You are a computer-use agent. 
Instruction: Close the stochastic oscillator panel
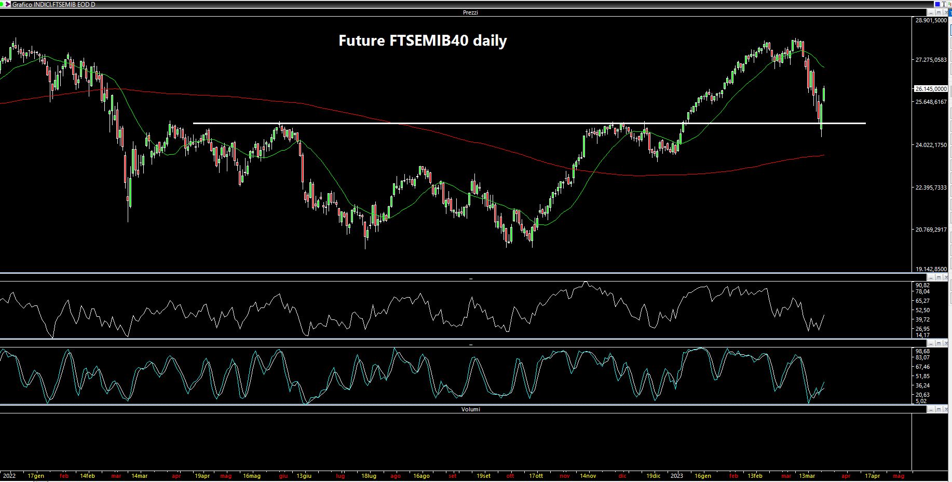(946, 344)
